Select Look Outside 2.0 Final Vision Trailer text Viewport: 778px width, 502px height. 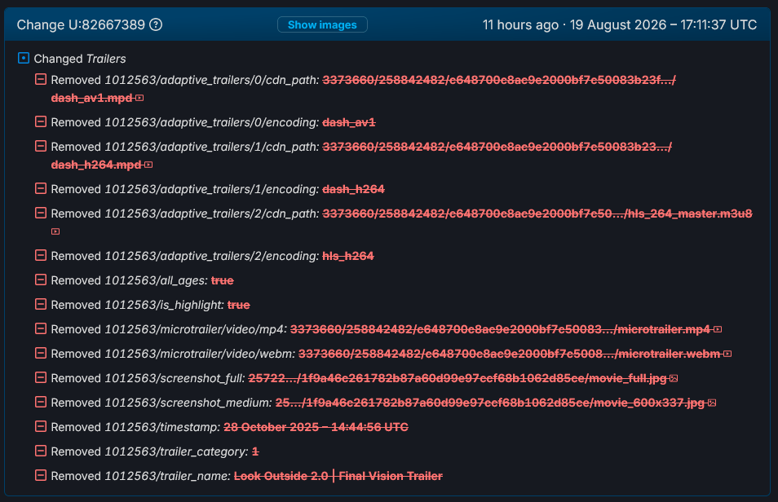tap(338, 476)
